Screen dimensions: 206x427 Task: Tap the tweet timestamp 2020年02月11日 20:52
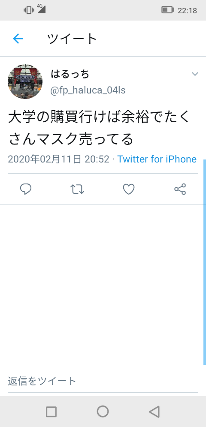coord(59,159)
